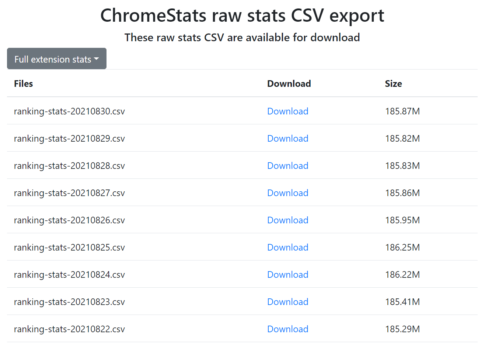Select filename ranking-stats-20210828.csv
485x344 pixels.
[x=69, y=166]
